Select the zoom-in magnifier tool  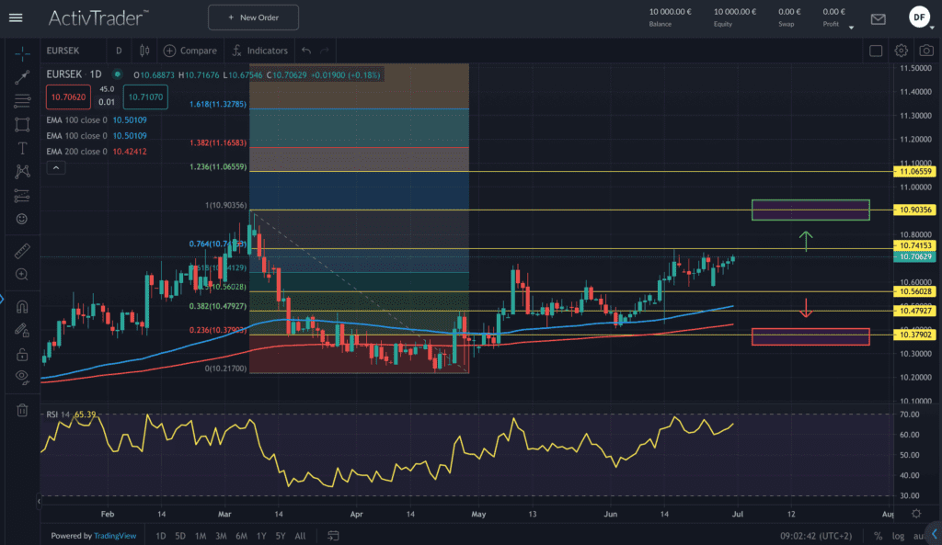click(x=22, y=275)
